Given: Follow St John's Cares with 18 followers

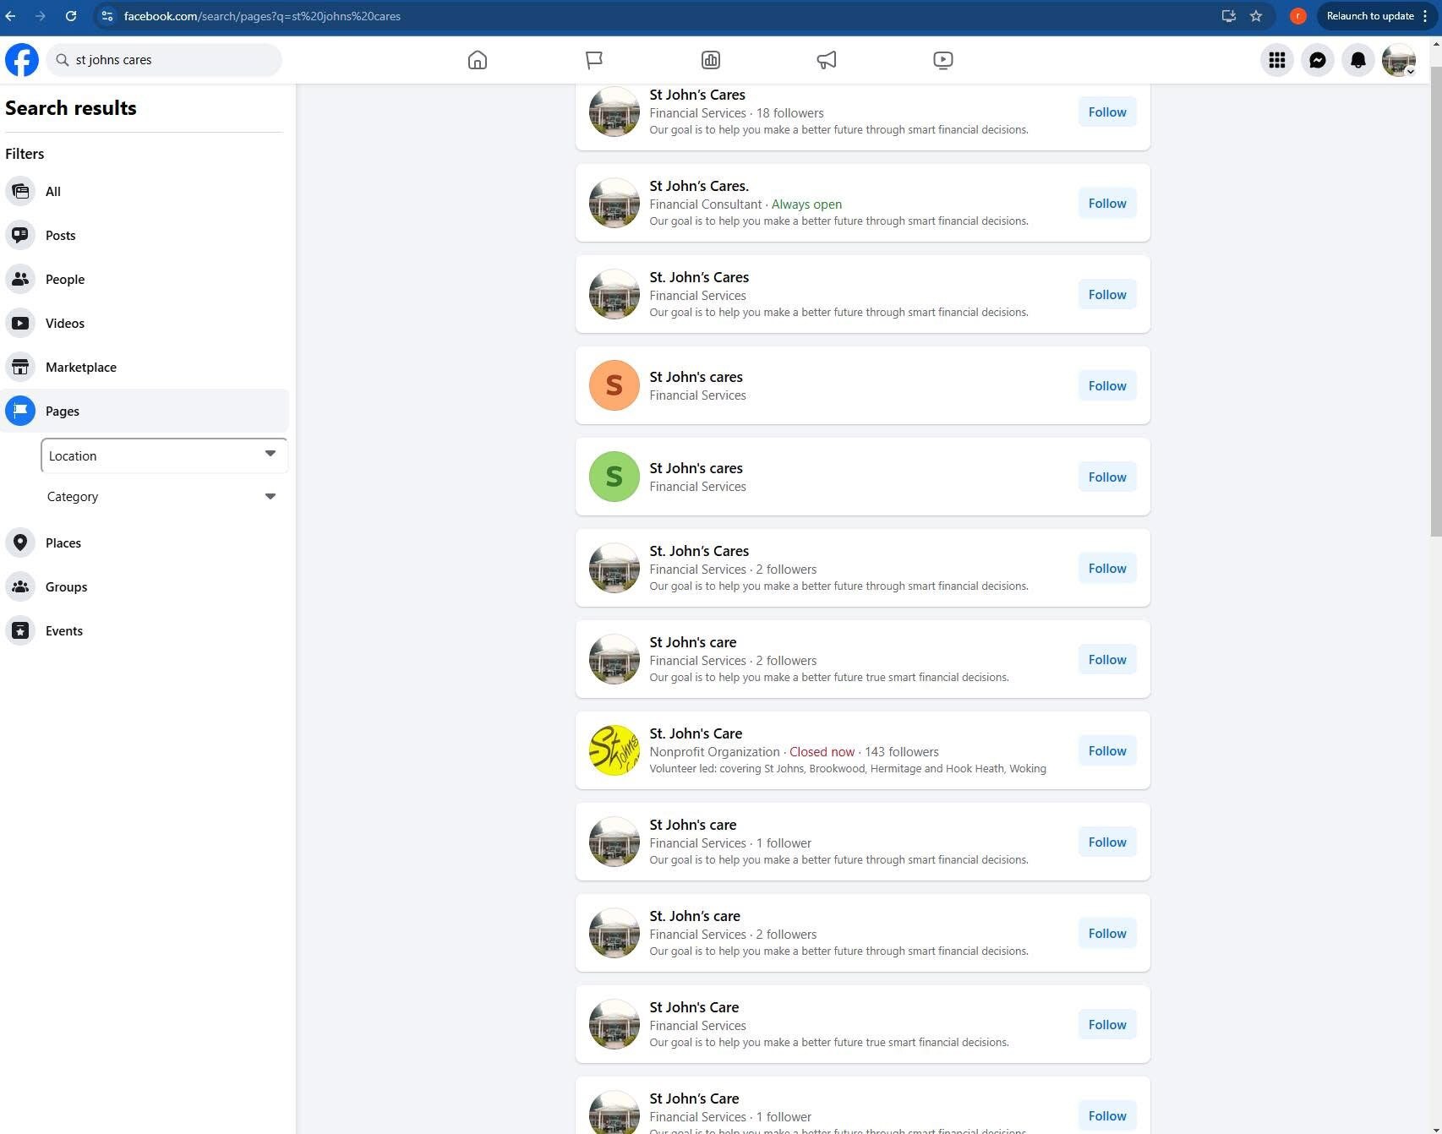Looking at the screenshot, I should [x=1106, y=112].
